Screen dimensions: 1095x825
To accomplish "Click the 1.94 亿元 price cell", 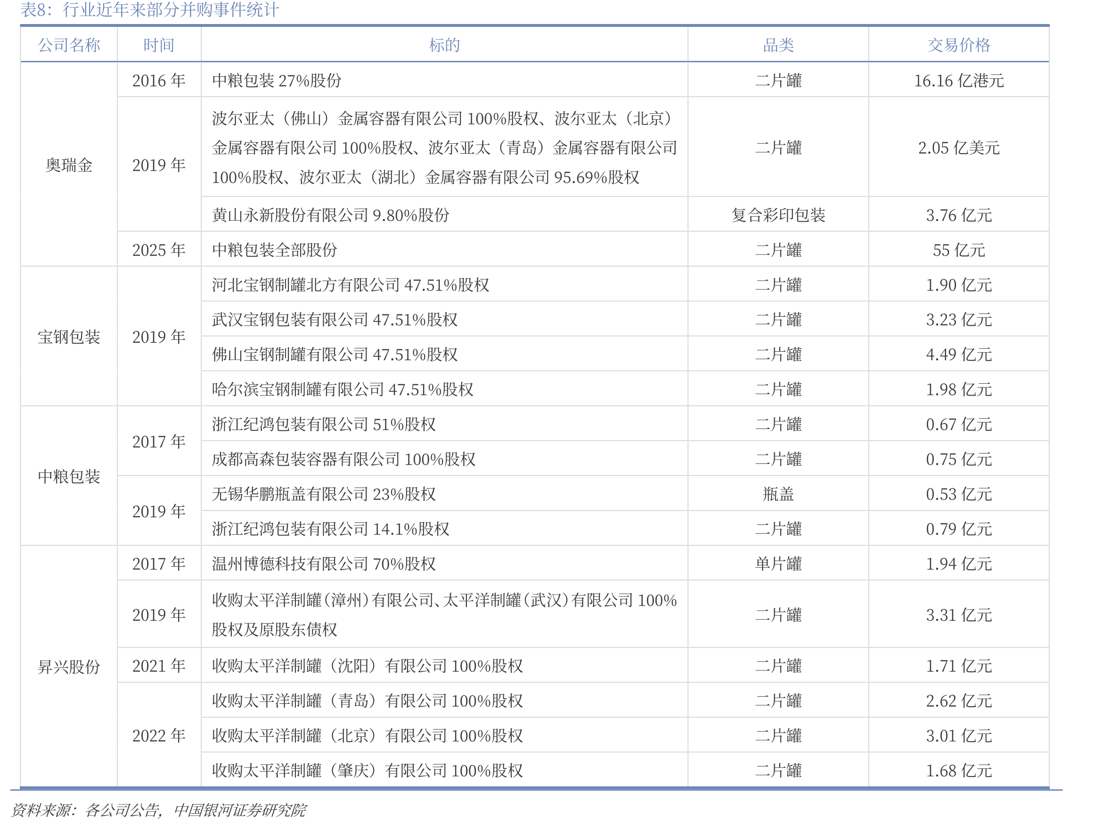I will 959,563.
